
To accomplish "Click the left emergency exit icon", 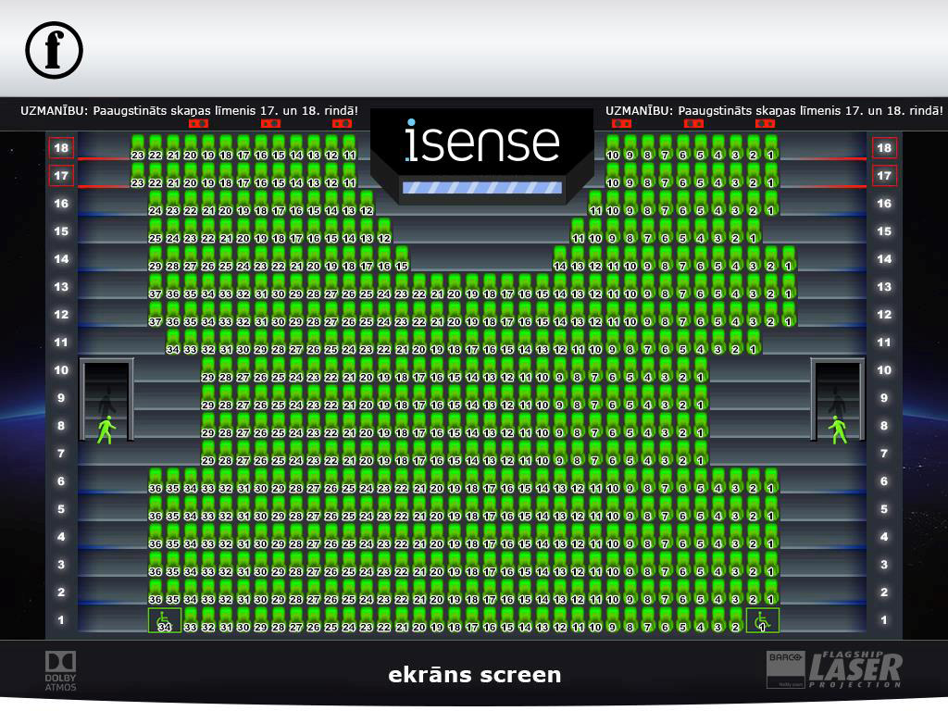I will click(x=106, y=429).
